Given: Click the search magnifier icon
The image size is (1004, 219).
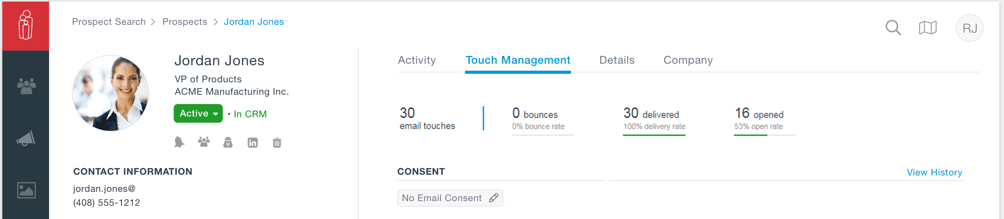Looking at the screenshot, I should (893, 28).
